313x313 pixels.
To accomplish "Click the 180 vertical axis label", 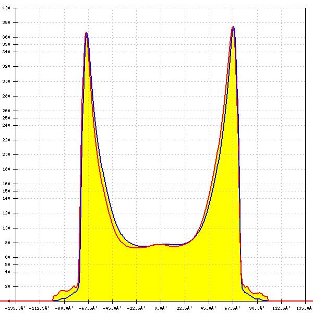I will pos(6,169).
